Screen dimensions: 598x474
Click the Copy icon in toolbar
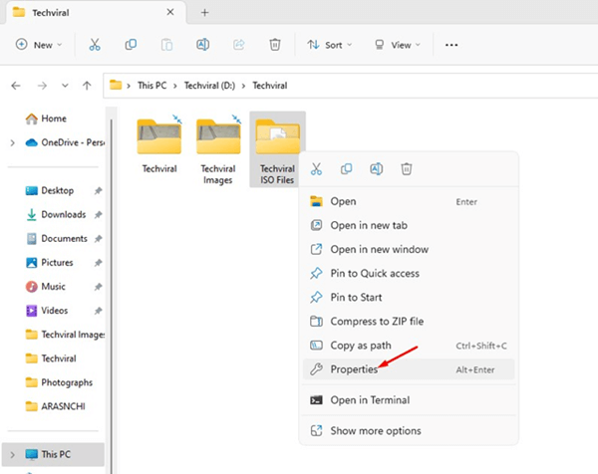click(131, 45)
